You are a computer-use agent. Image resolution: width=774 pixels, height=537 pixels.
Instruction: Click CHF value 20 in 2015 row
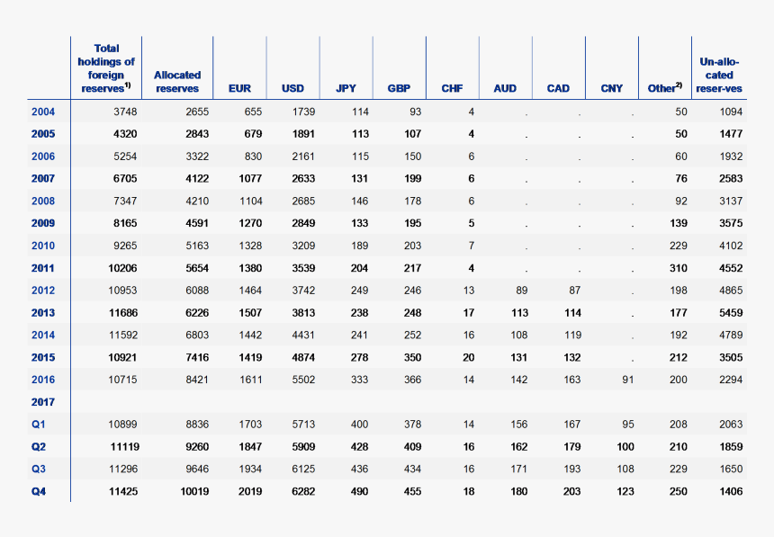click(468, 357)
